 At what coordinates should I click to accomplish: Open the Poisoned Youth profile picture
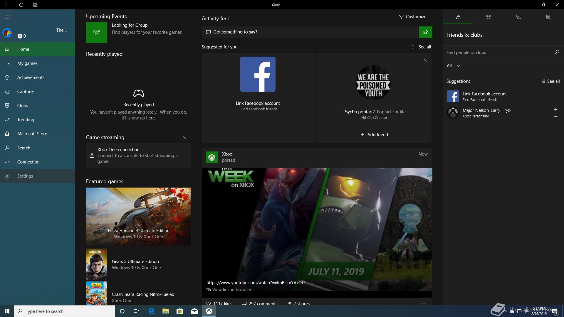click(373, 83)
